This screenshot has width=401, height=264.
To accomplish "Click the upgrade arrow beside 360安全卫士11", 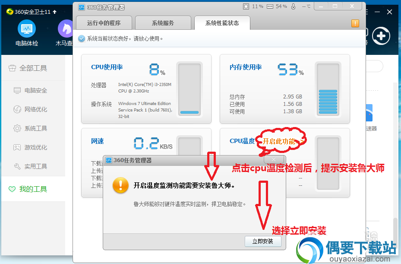I will tap(54, 12).
